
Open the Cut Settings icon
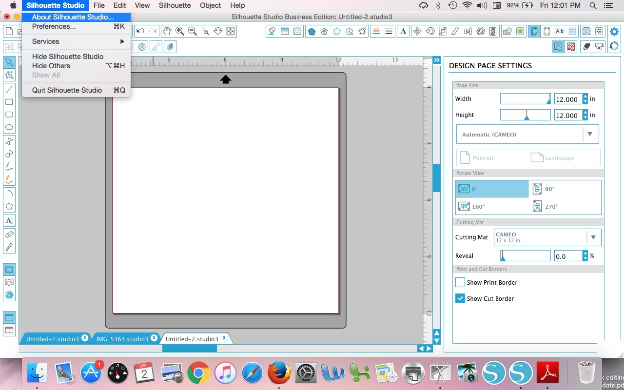point(586,47)
